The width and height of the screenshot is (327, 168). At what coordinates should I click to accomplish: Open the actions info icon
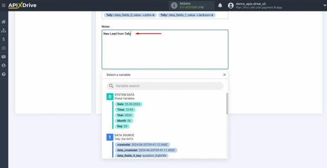click(x=174, y=5)
